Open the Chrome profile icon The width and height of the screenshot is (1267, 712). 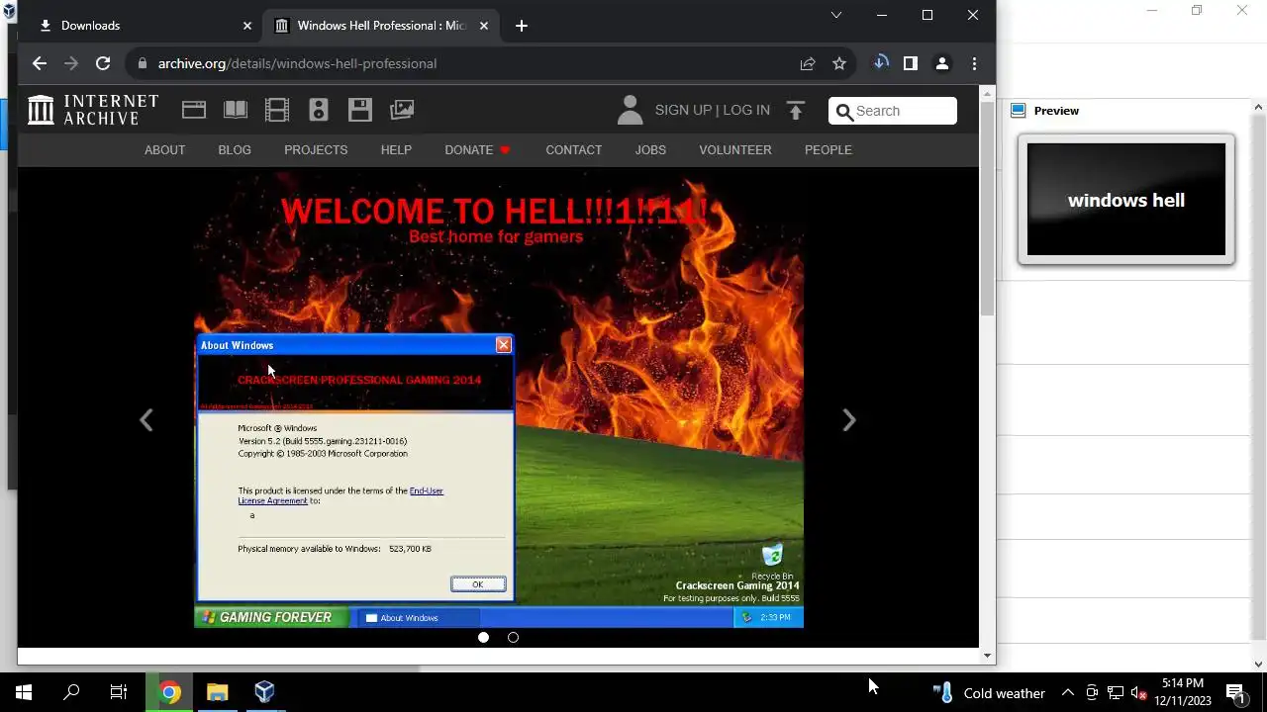point(942,63)
